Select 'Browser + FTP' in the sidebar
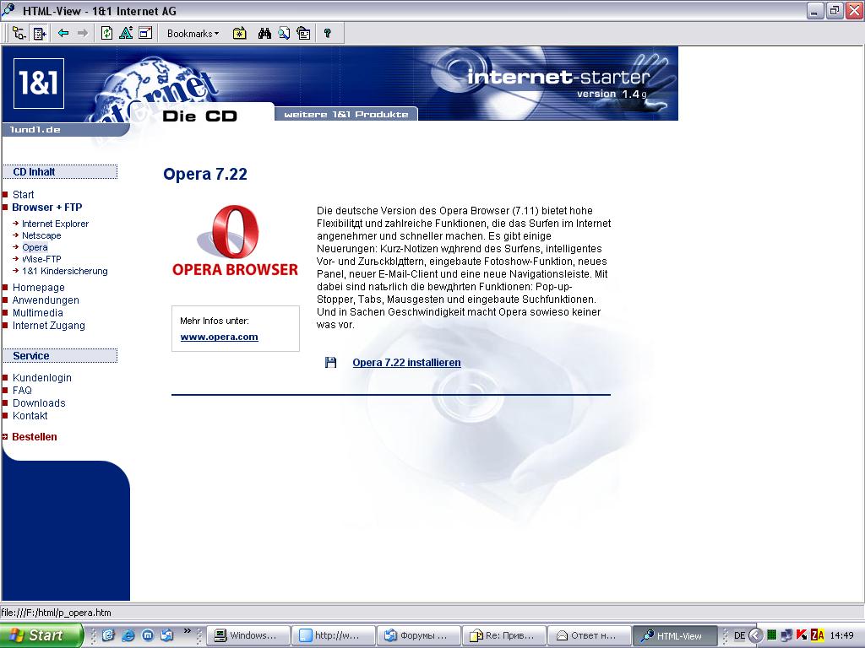The height and width of the screenshot is (648, 865). [47, 208]
